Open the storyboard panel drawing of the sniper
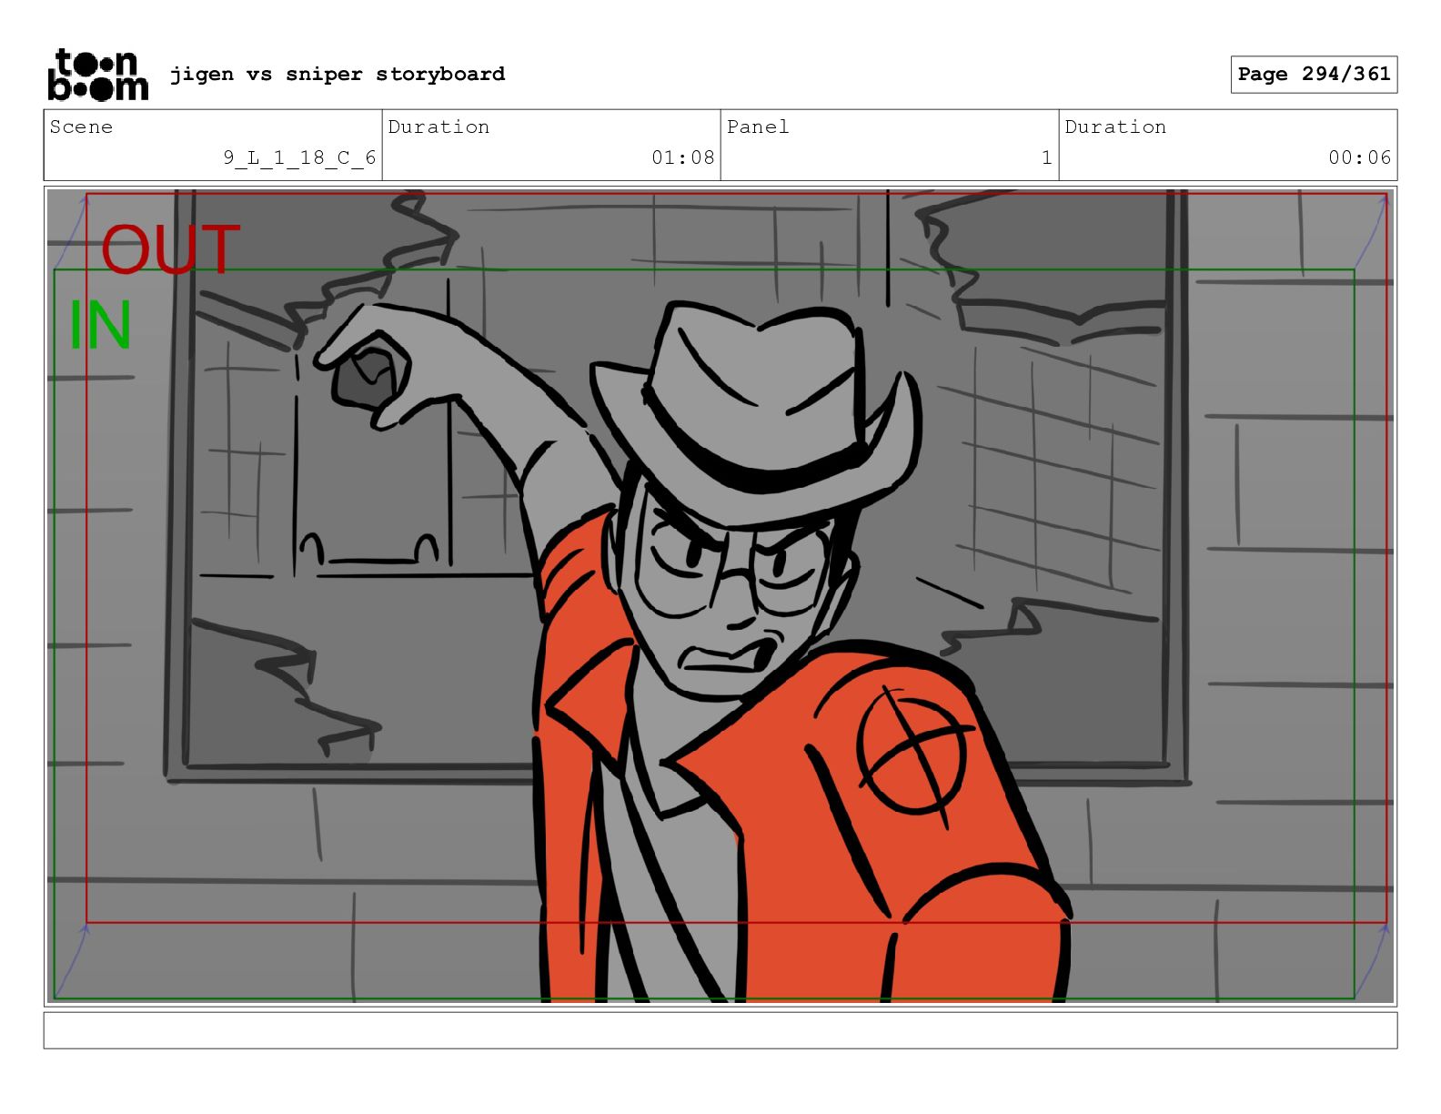 click(720, 596)
